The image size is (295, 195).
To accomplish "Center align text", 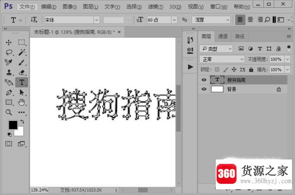I will 250,19.
